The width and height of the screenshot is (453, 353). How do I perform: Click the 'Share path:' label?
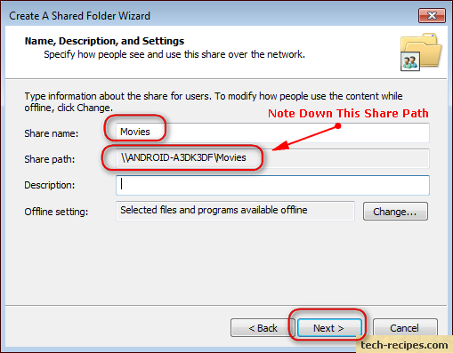pos(50,159)
